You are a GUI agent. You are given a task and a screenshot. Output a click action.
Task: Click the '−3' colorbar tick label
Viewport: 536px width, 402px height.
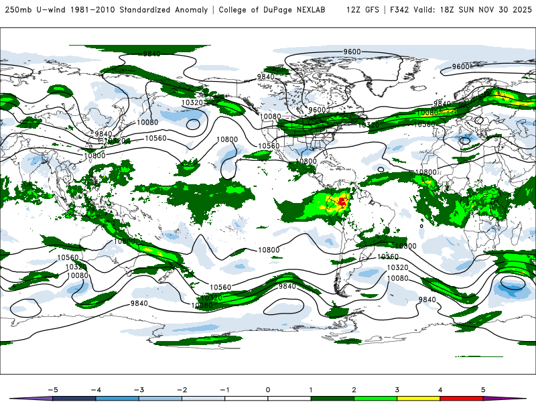pos(139,390)
